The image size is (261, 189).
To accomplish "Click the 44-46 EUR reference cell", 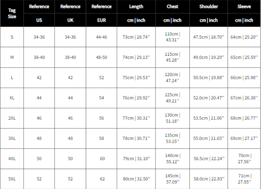I will 101,37.
